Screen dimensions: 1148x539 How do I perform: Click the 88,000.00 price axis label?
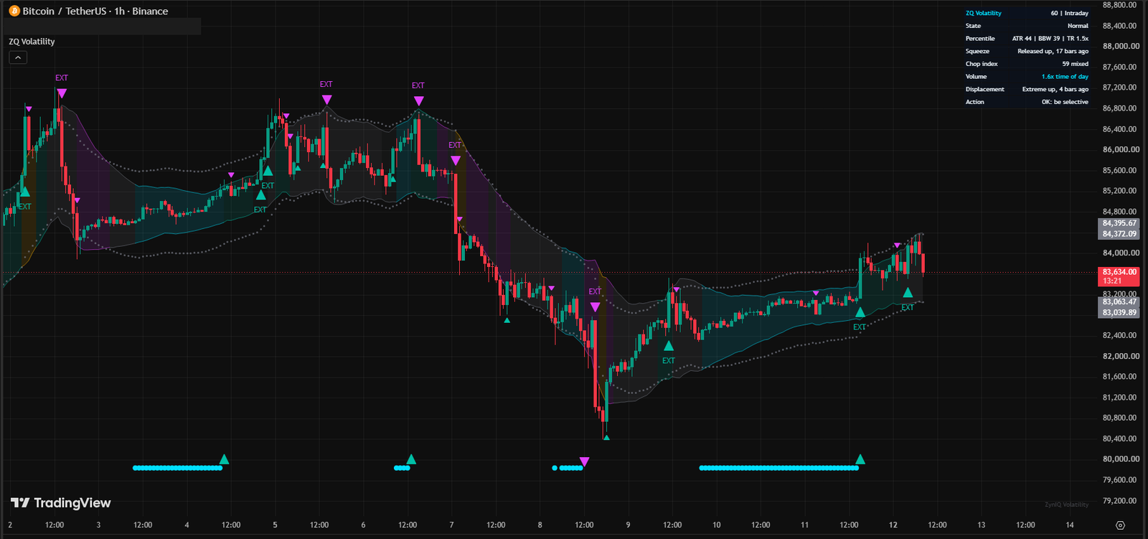[1119, 47]
